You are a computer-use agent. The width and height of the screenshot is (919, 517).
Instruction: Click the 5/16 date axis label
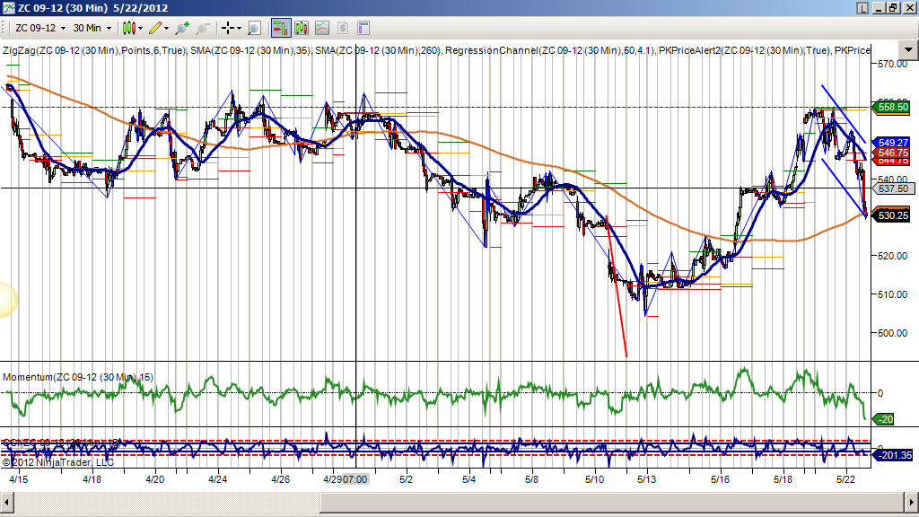(721, 479)
